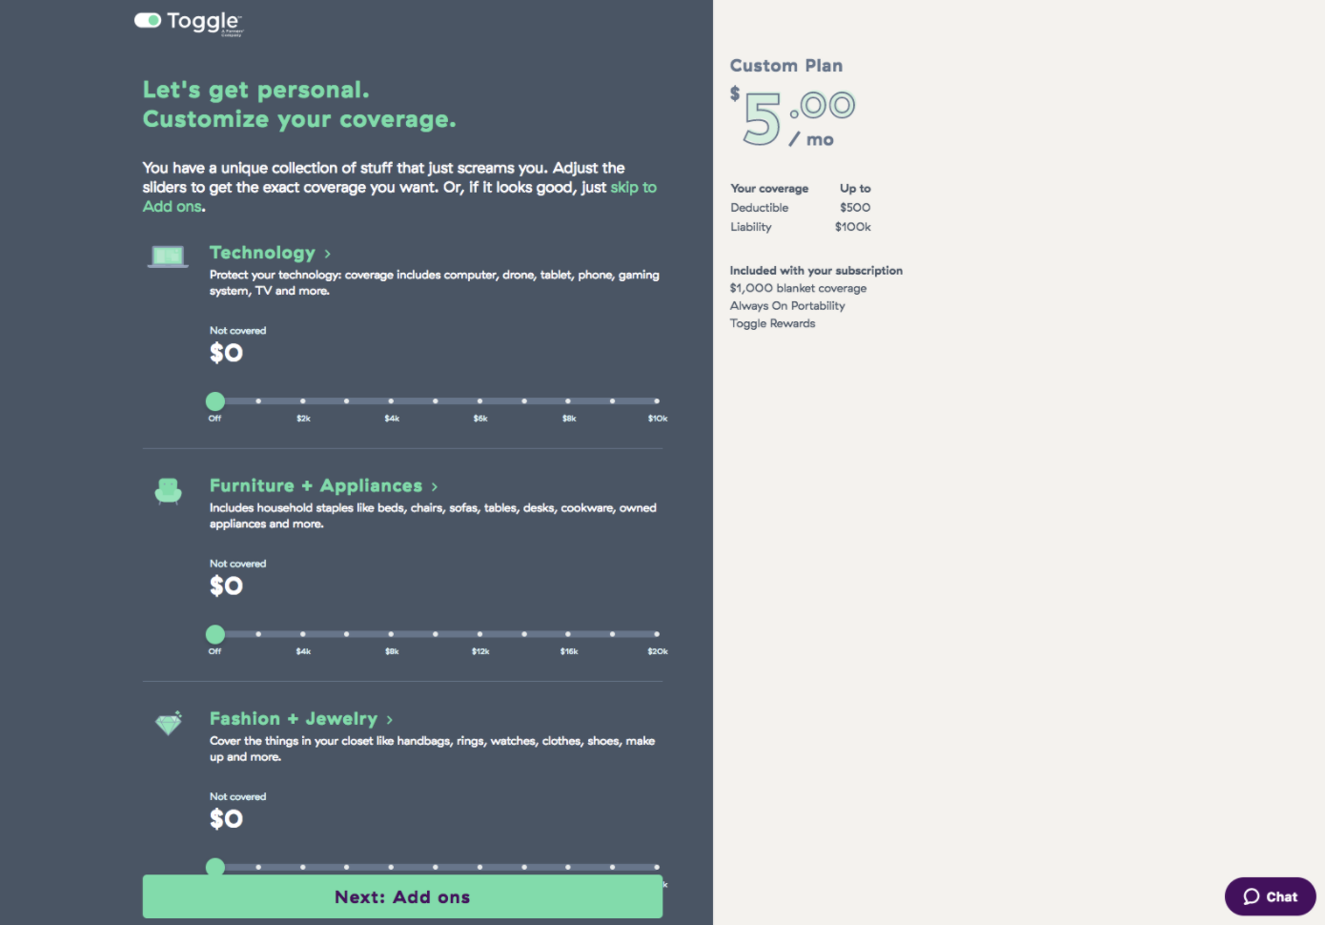Screen dimensions: 1325x925
Task: Open Furniture + Appliances heading
Action: pos(316,485)
